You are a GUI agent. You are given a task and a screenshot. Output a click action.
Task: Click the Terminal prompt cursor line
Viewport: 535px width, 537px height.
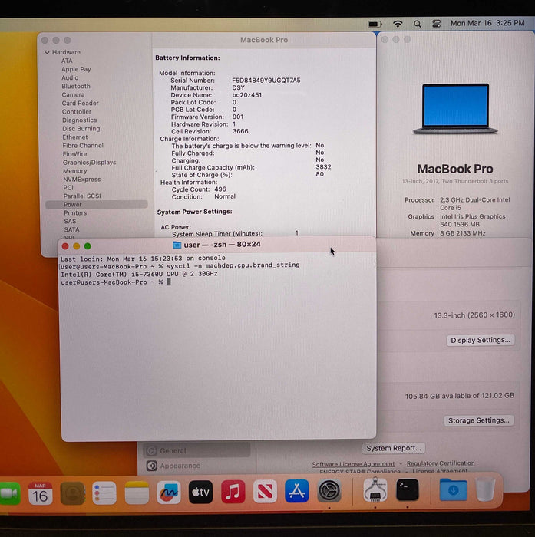pos(115,282)
